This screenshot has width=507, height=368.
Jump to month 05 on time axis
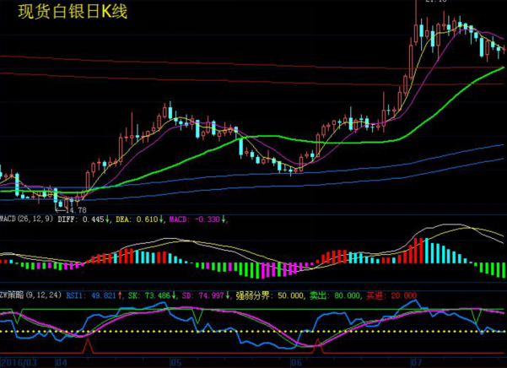pos(175,362)
